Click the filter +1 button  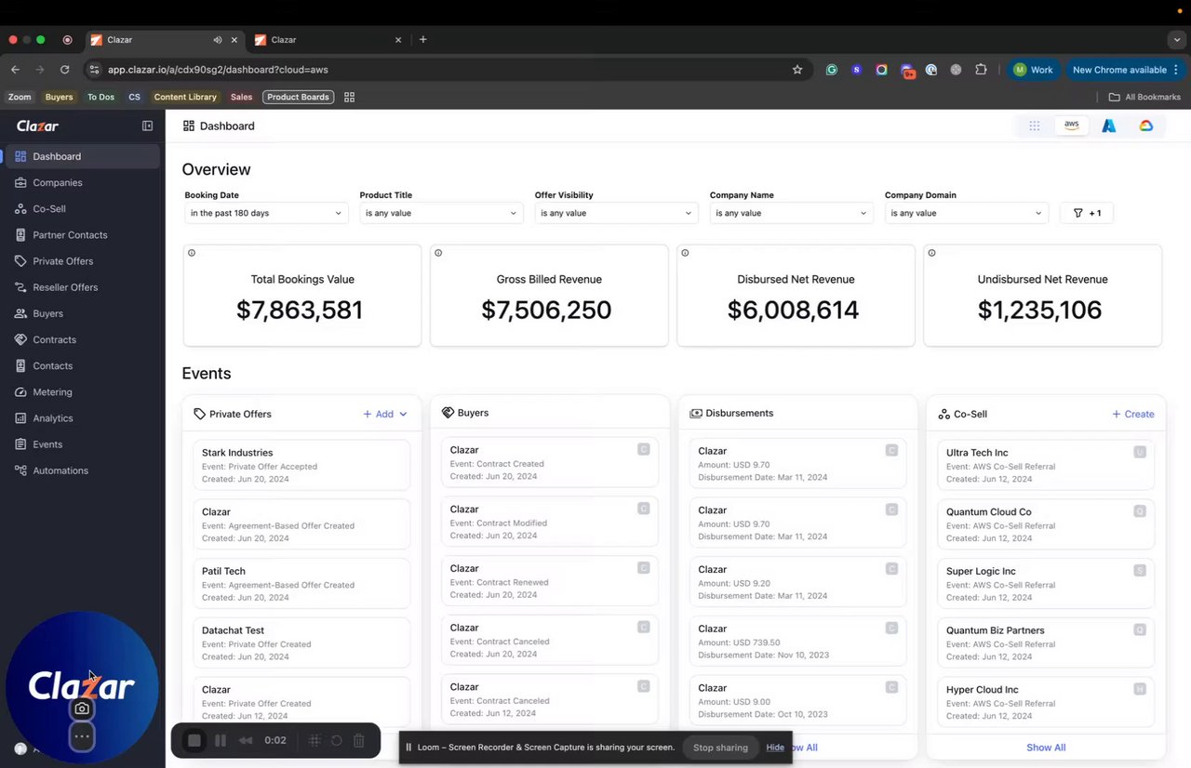(1087, 213)
